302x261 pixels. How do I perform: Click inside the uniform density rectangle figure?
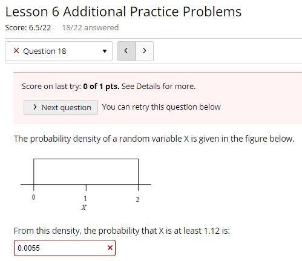[86, 171]
